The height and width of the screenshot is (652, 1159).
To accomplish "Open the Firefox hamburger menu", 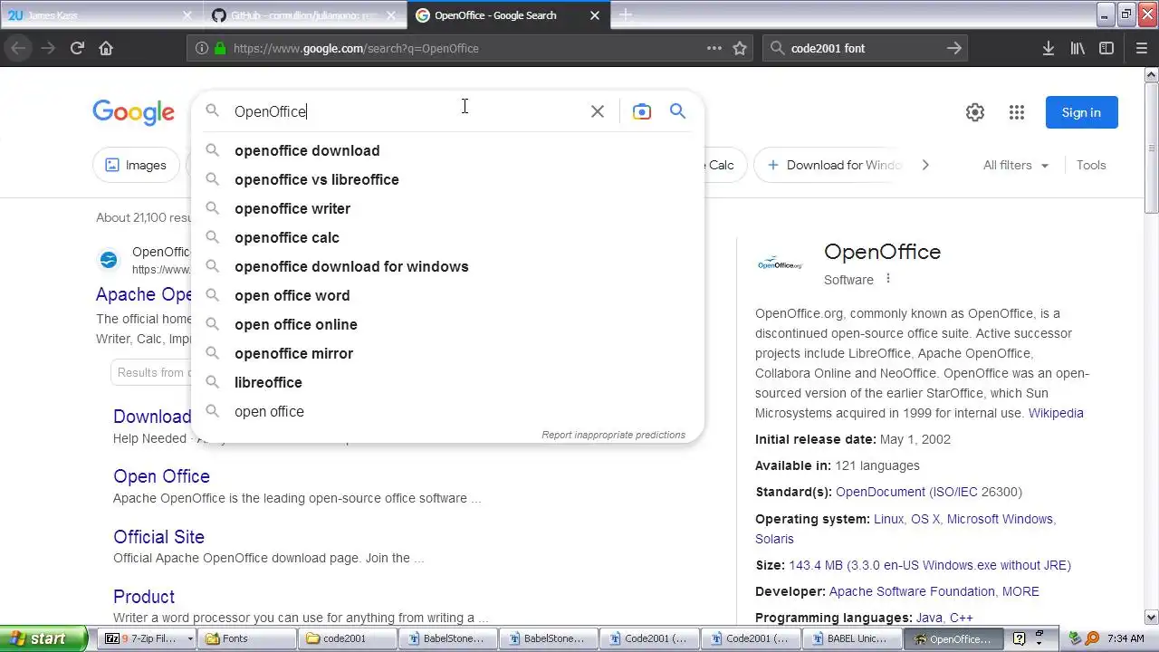I will click(1141, 48).
